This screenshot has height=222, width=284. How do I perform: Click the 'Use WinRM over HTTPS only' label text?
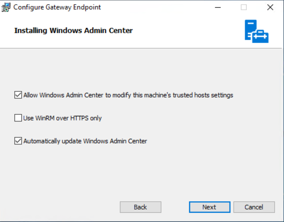[62, 118]
